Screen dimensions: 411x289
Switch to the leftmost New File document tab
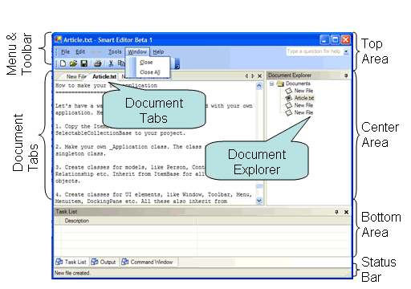[x=75, y=76]
